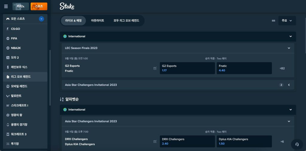Click the second International globe icon
The width and height of the screenshot is (306, 151).
pos(65,110)
